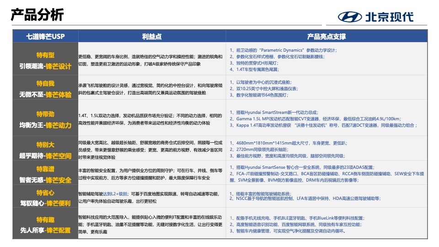Click the Hyundai SmartSense 智心合一安全系统 line
Viewport: 439px width, 247px height.
(302, 167)
